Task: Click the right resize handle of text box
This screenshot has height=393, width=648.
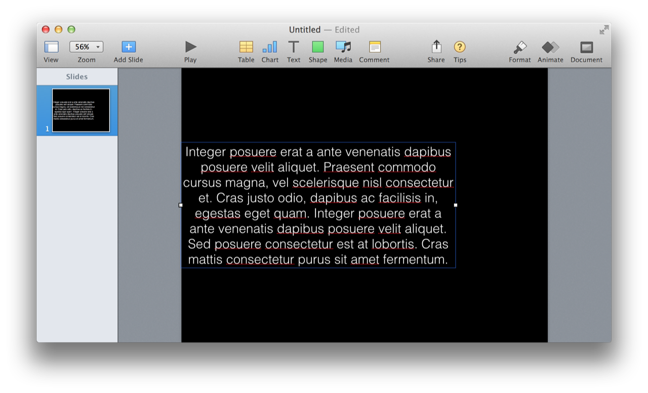Action: [456, 205]
